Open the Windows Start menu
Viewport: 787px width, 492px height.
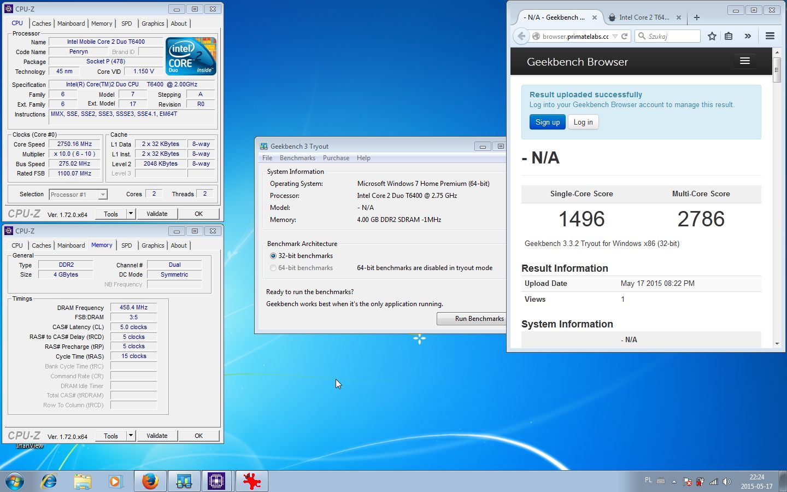15,481
